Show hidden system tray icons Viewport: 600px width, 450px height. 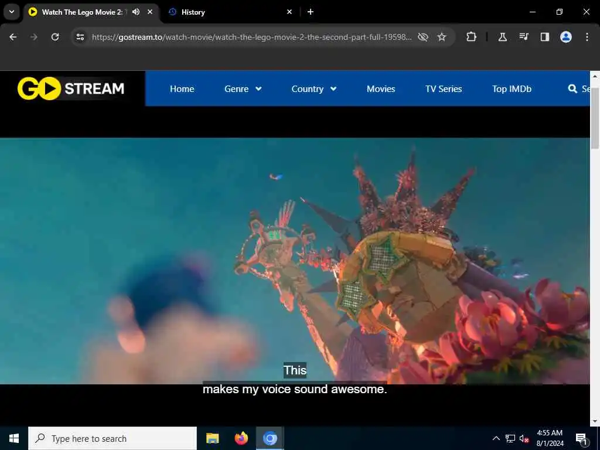pos(496,438)
